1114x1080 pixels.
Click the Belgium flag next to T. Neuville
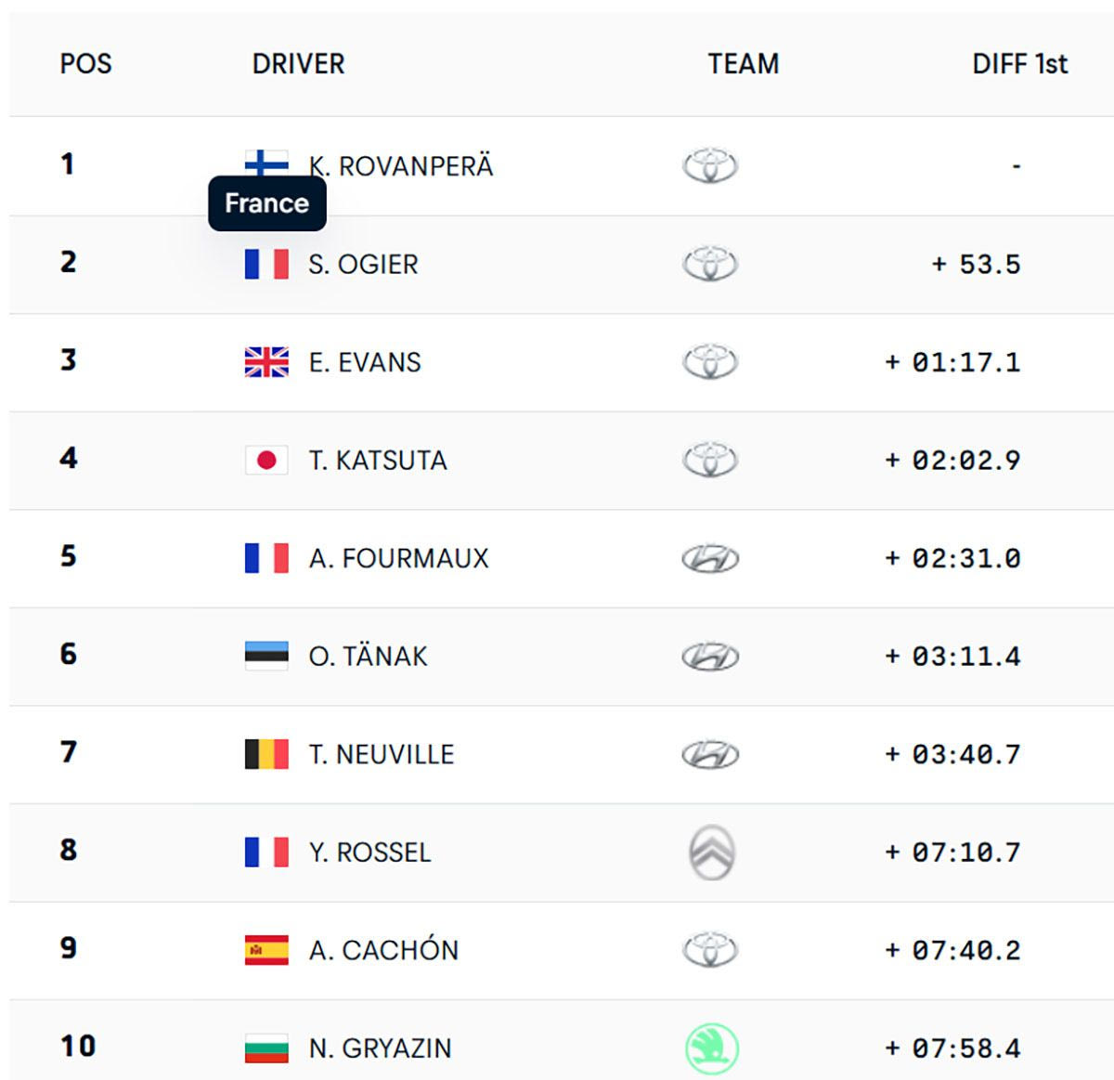266,754
